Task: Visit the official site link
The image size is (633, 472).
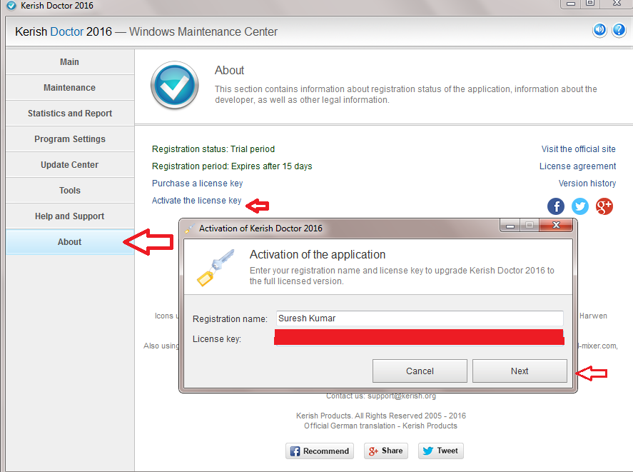Action: 579,149
